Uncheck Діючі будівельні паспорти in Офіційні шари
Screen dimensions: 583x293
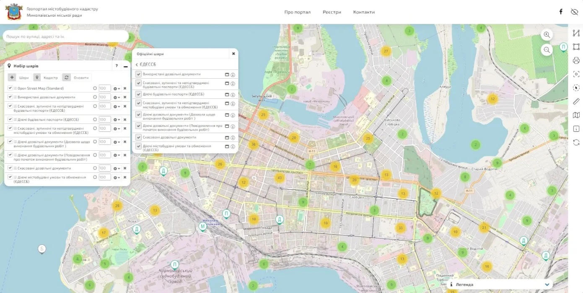(x=138, y=94)
